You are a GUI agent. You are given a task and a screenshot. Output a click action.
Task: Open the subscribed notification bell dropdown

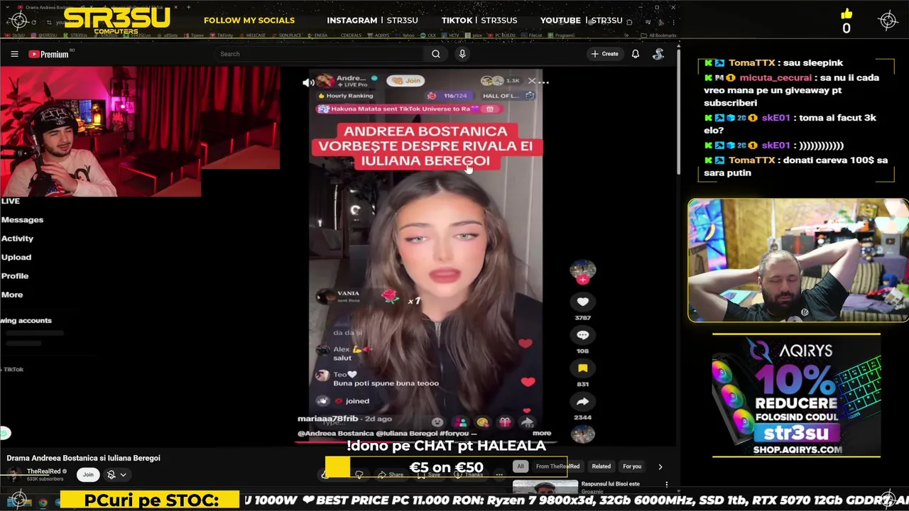coord(116,474)
